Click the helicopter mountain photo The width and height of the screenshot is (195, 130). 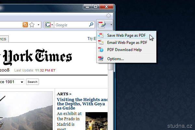coord(26,111)
